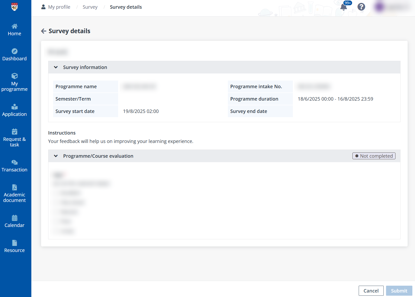415x297 pixels.
Task: Open the help question mark icon
Action: point(361,7)
